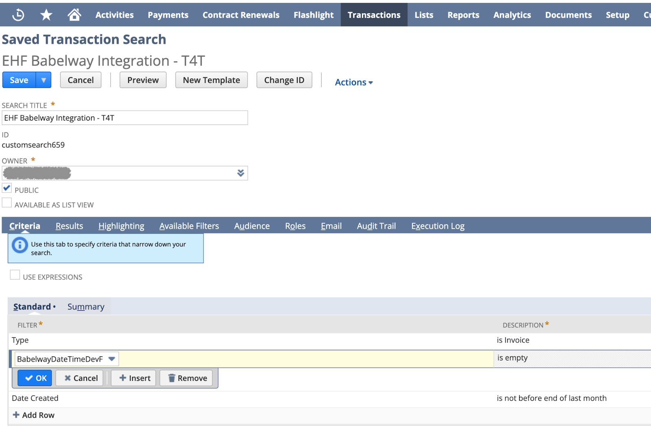Click the Change ID button

pyautogui.click(x=284, y=80)
